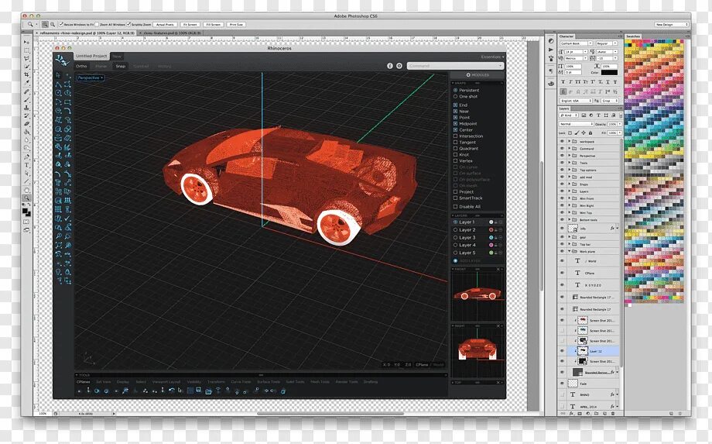Click the info icon in Rhinoceros mockup header
This screenshot has width=712, height=444.
click(389, 66)
